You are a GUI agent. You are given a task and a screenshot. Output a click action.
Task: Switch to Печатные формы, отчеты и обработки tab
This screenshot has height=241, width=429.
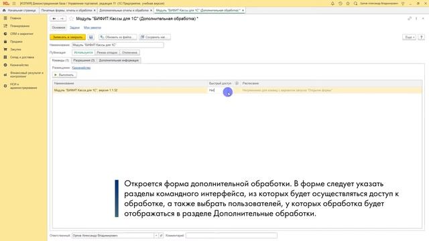coord(66,10)
